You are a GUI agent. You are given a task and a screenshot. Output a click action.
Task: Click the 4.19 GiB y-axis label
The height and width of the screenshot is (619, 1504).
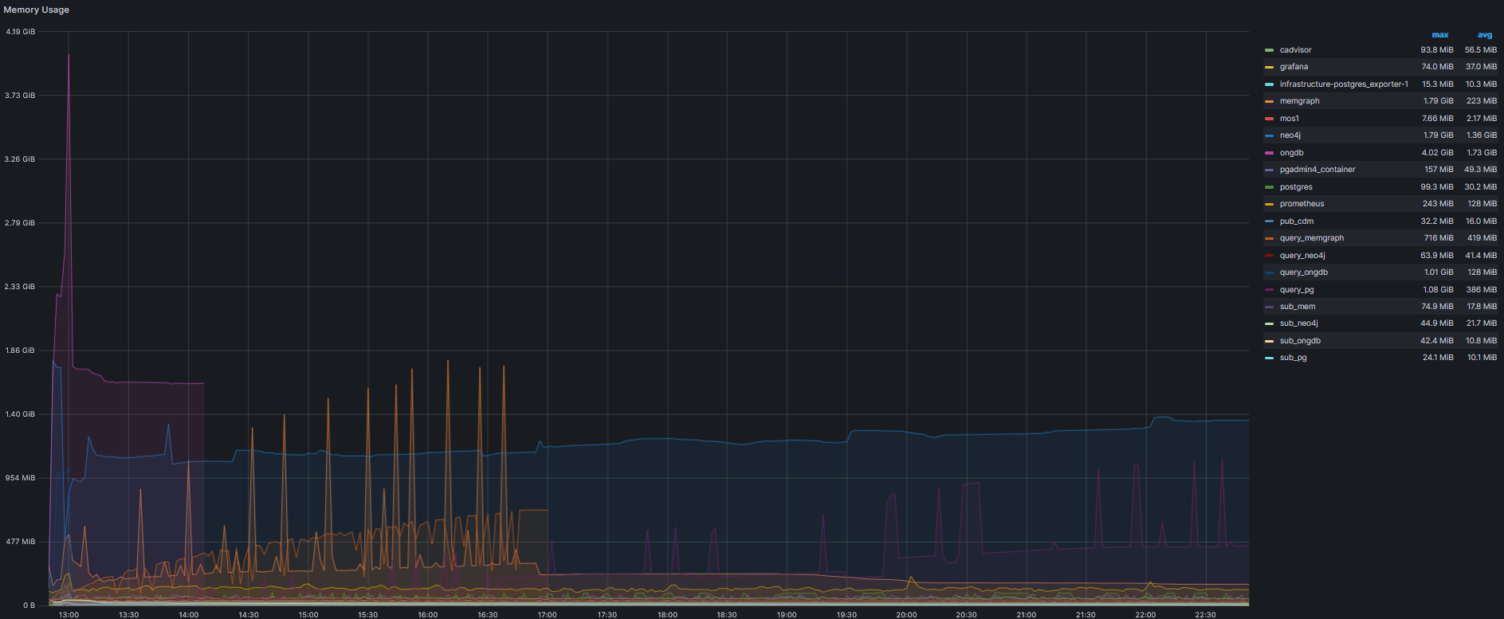pos(21,32)
